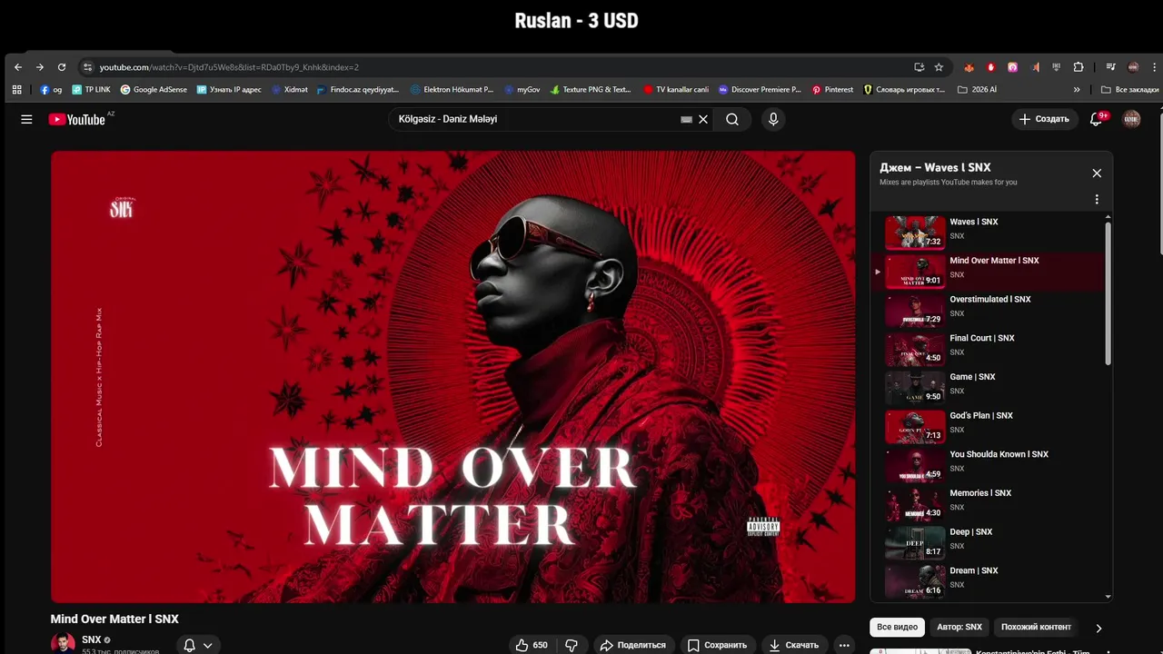
Task: Click the playlist panel scrollbar
Action: pyautogui.click(x=1108, y=292)
